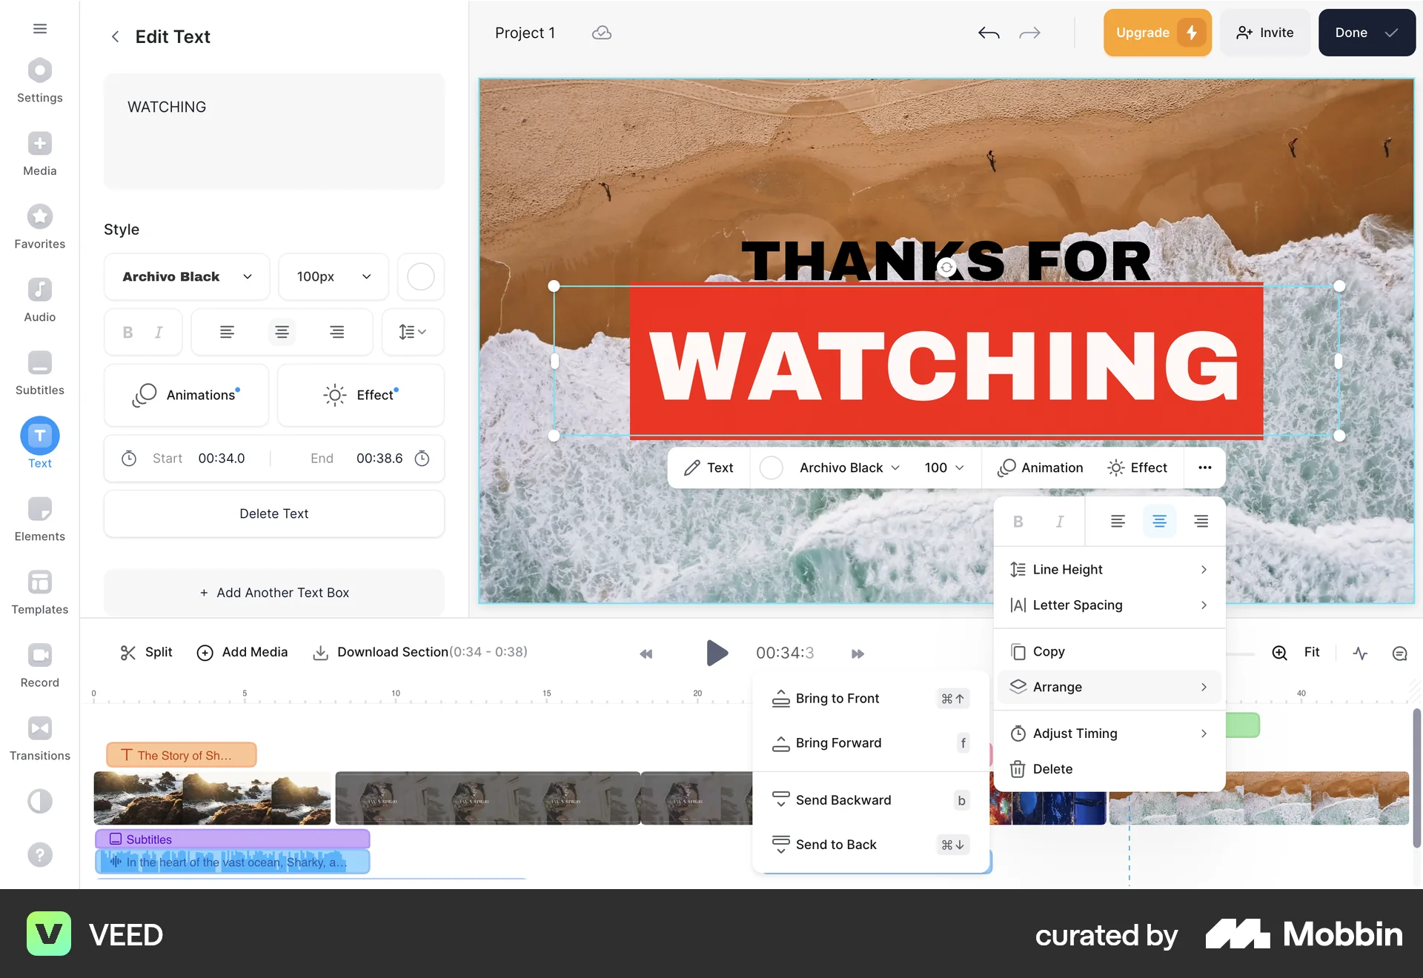Choose Bring to Front from context menu

[x=837, y=698]
